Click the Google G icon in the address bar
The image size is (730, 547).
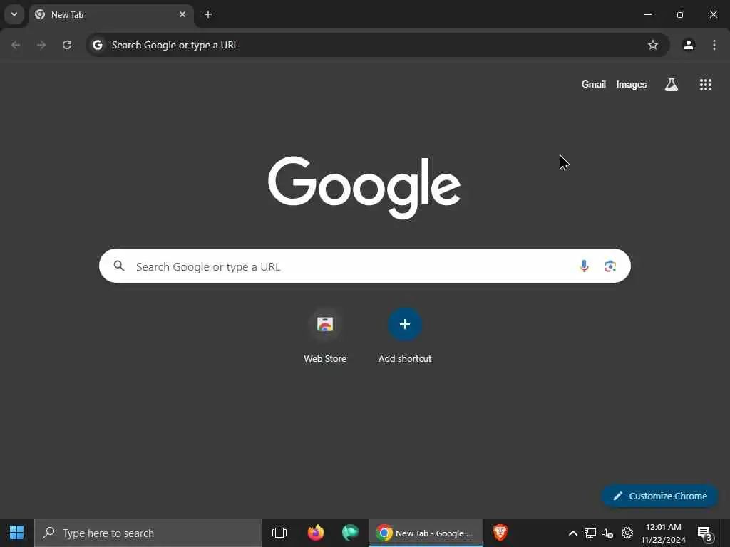[97, 45]
